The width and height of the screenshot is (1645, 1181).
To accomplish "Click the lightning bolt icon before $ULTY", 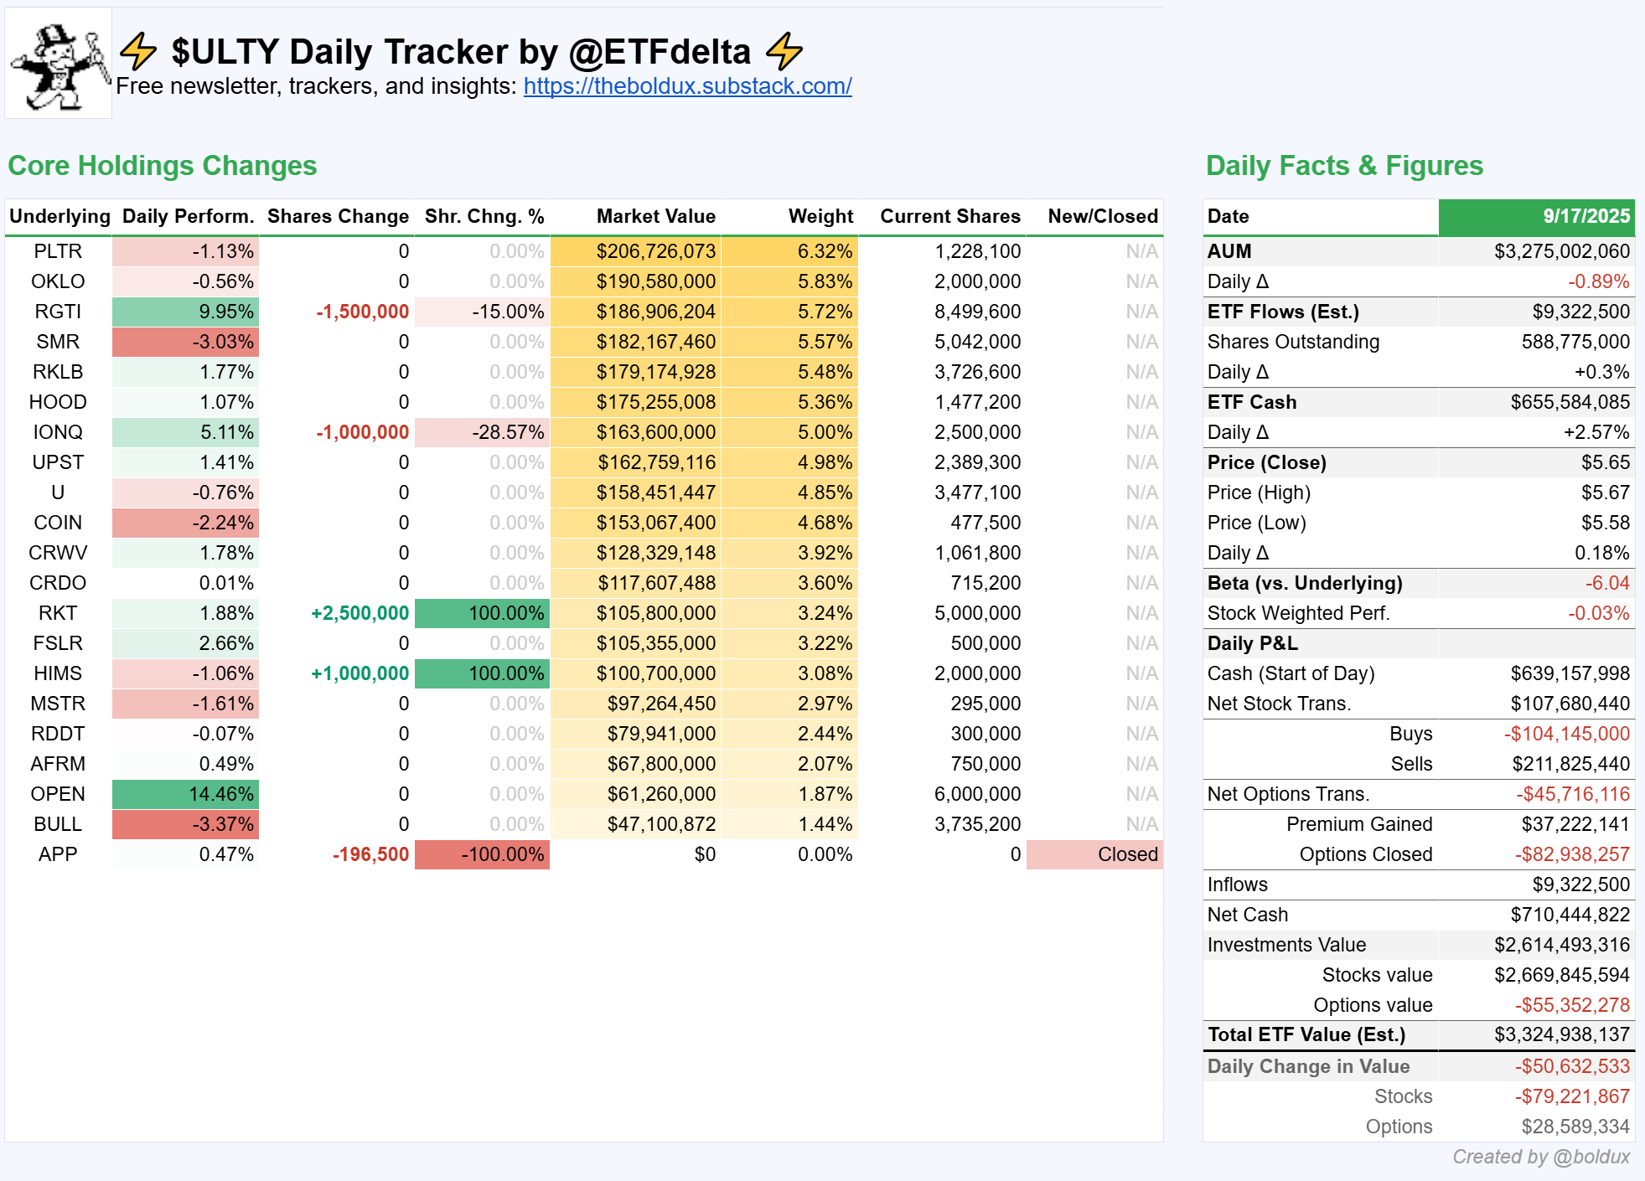I will (137, 51).
